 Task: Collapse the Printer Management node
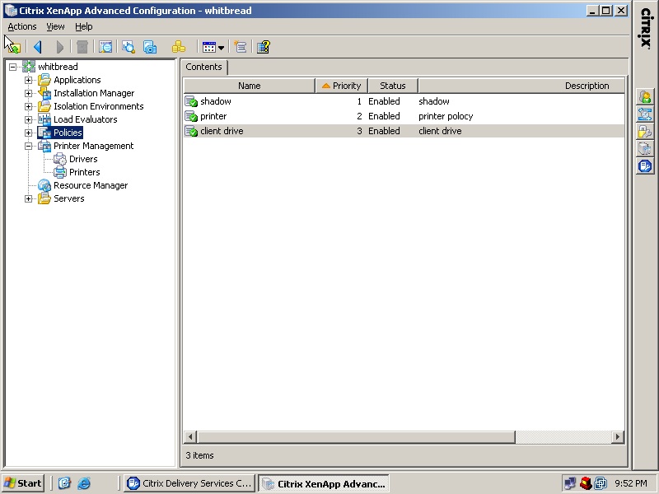tap(28, 147)
